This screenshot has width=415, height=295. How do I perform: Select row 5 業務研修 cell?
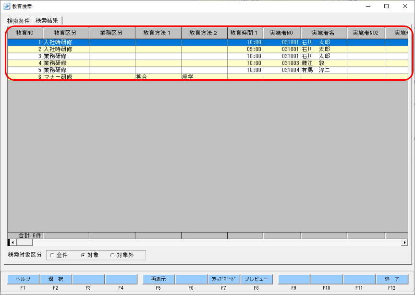tap(66, 70)
